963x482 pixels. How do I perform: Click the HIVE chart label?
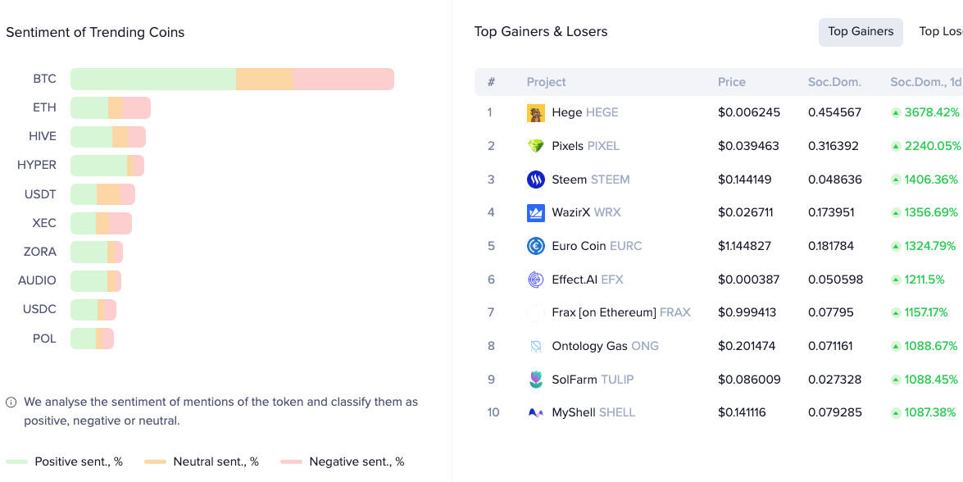43,137
